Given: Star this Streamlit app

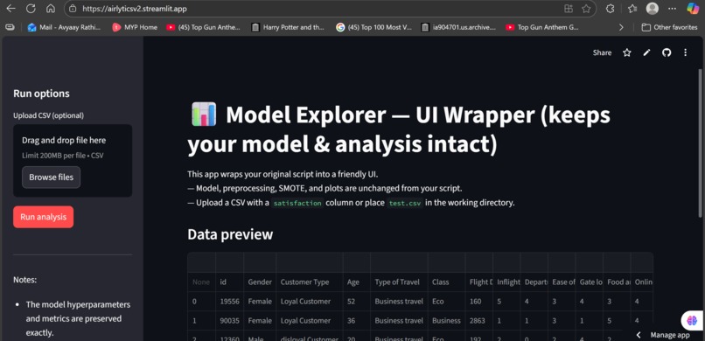Looking at the screenshot, I should click(627, 52).
